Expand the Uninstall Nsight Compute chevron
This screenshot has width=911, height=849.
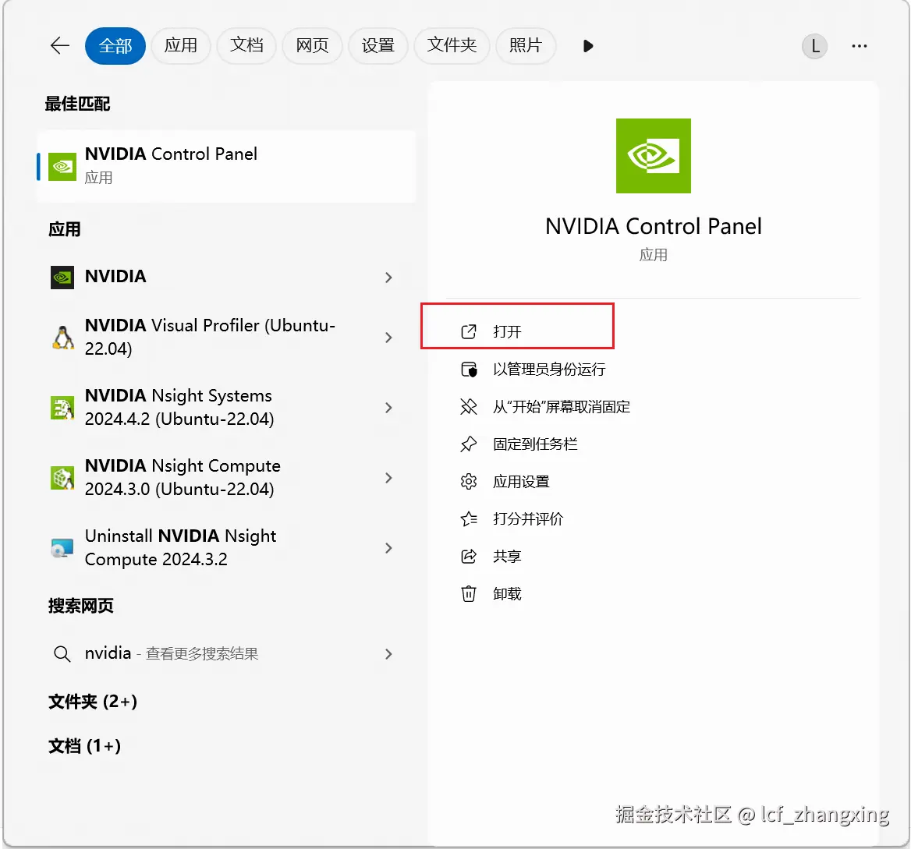tap(388, 548)
